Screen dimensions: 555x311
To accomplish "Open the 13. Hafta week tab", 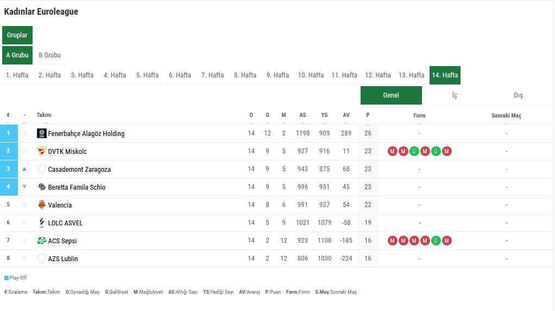I will [x=411, y=75].
